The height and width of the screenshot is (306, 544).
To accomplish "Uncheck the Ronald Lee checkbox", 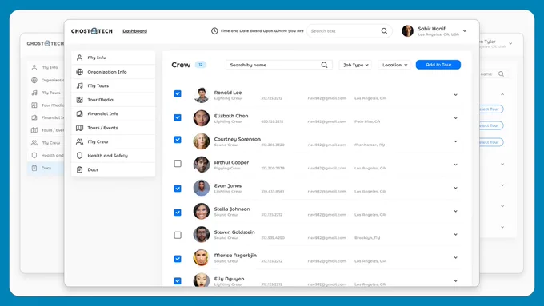I will click(178, 93).
